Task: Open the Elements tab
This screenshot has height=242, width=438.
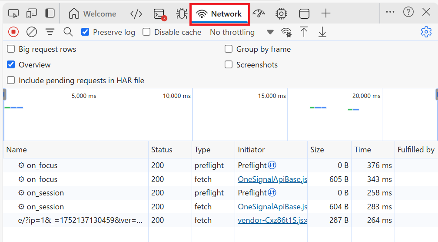Action: [136, 13]
